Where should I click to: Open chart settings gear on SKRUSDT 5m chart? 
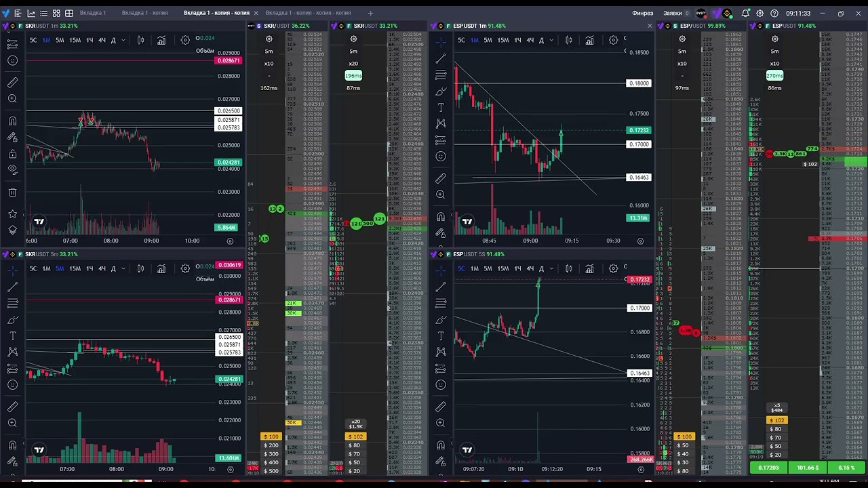pos(185,268)
